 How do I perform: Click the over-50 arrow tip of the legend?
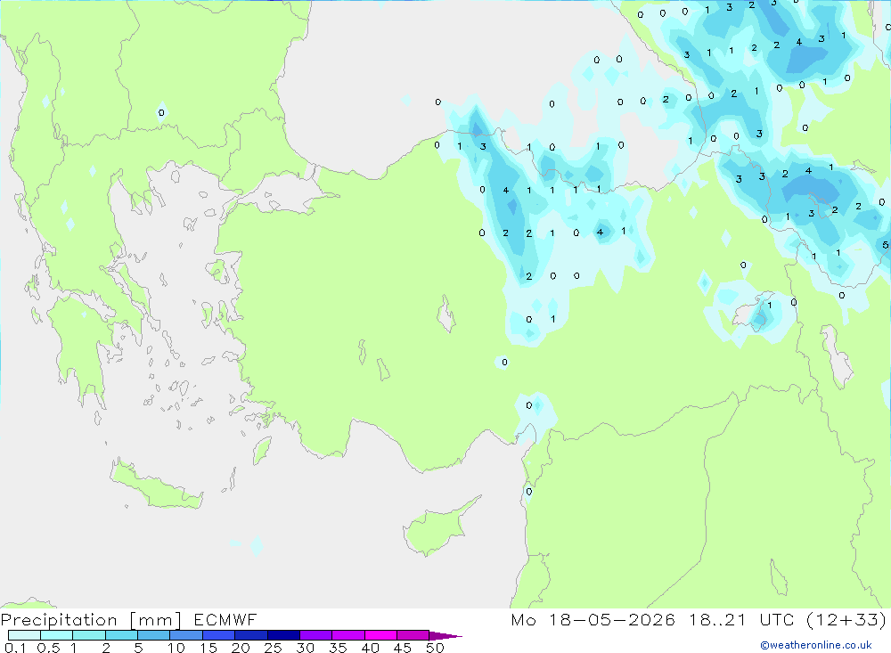(x=445, y=636)
